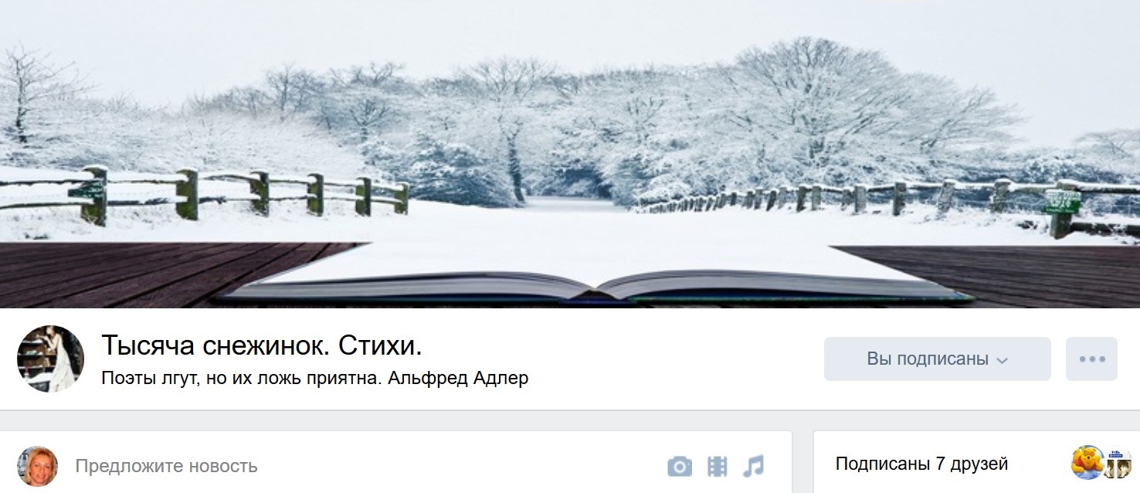Open the Winnie the Pooh friend avatar

click(1087, 463)
